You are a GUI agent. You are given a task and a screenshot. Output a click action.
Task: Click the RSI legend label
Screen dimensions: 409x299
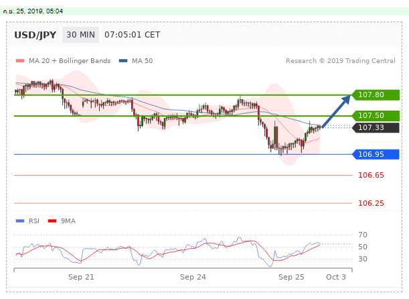(x=34, y=221)
